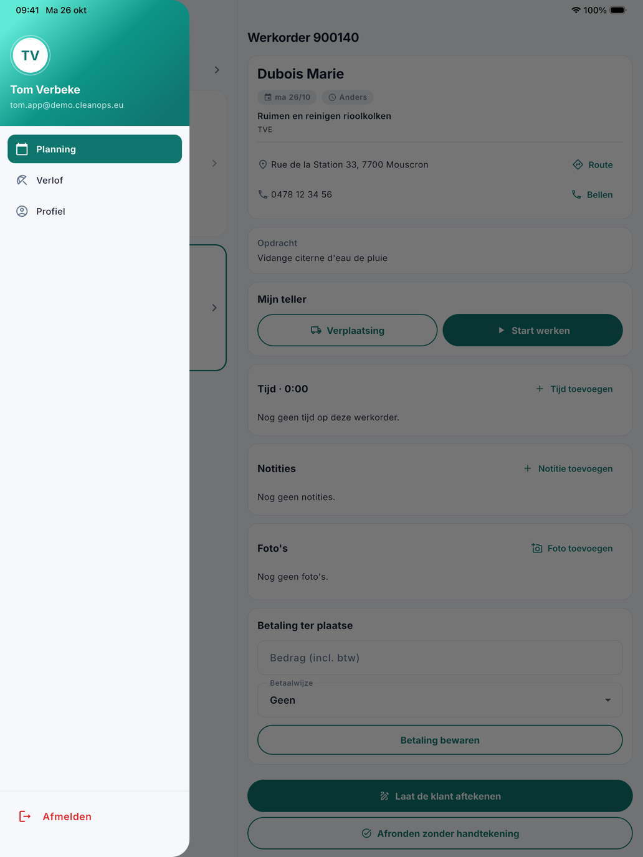Click the battery status icon
Screen dimensions: 643x857
(x=618, y=10)
